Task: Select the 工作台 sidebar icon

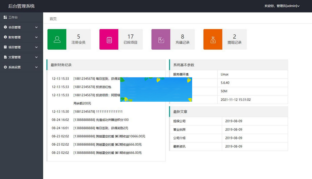Action: point(6,17)
